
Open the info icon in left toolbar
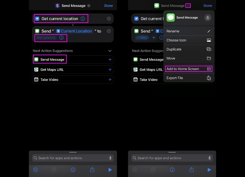coord(73,170)
